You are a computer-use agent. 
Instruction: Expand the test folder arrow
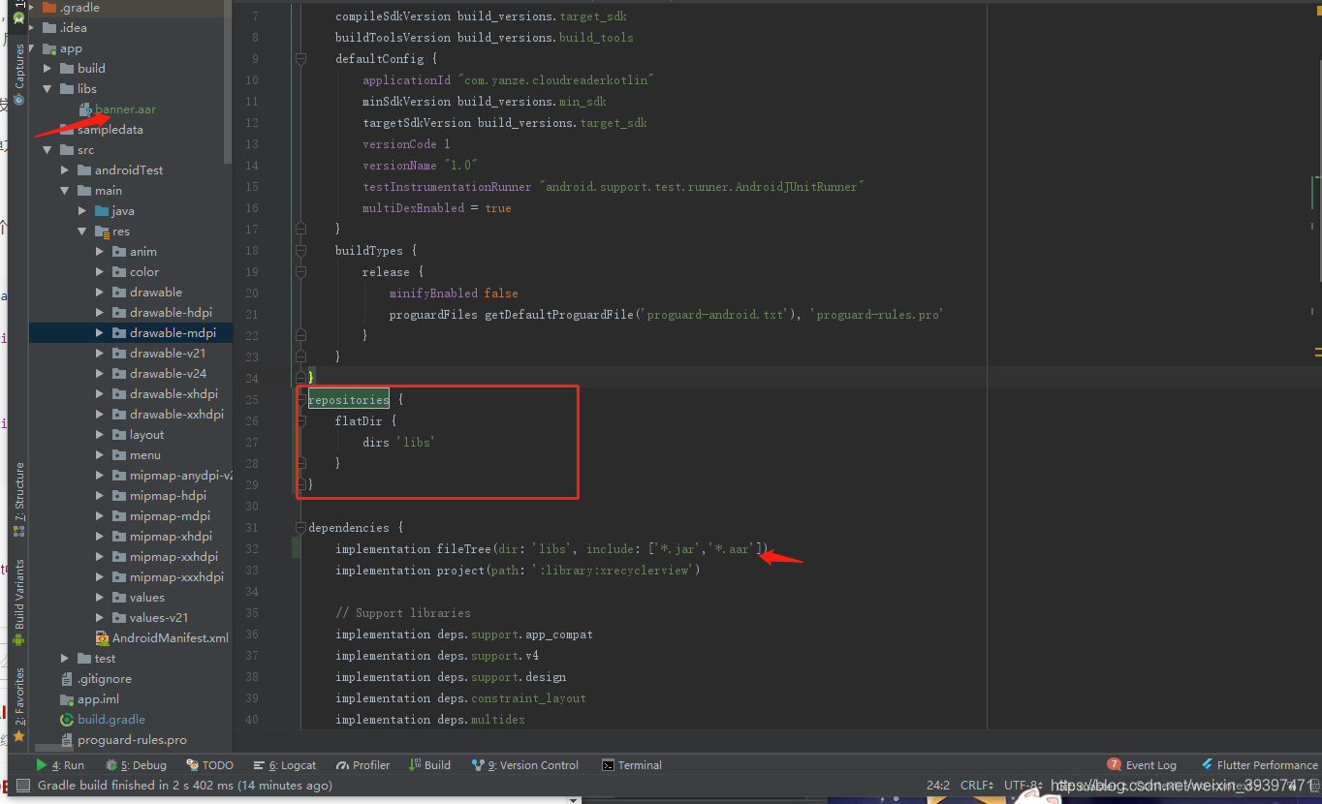pyautogui.click(x=65, y=659)
